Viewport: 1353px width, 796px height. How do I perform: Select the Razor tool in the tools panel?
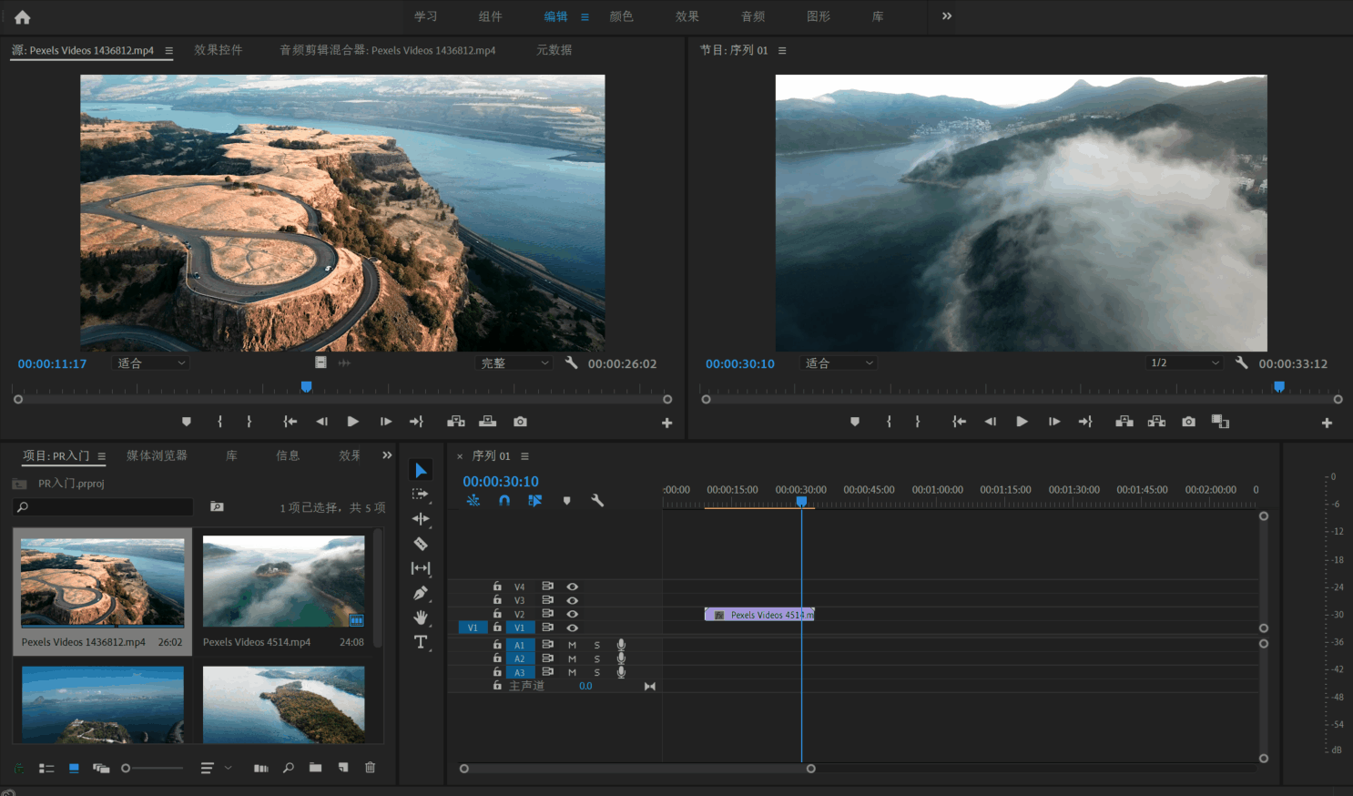click(421, 544)
